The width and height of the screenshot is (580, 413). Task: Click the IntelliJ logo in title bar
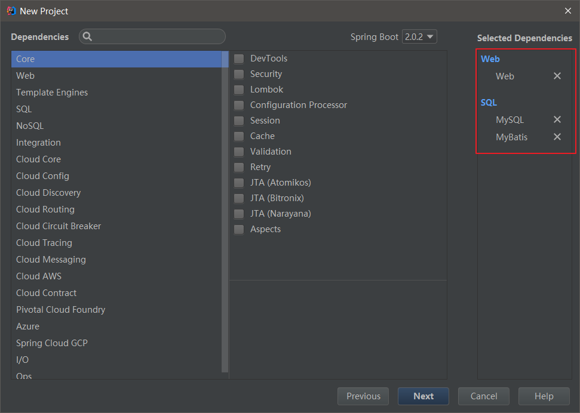11,11
